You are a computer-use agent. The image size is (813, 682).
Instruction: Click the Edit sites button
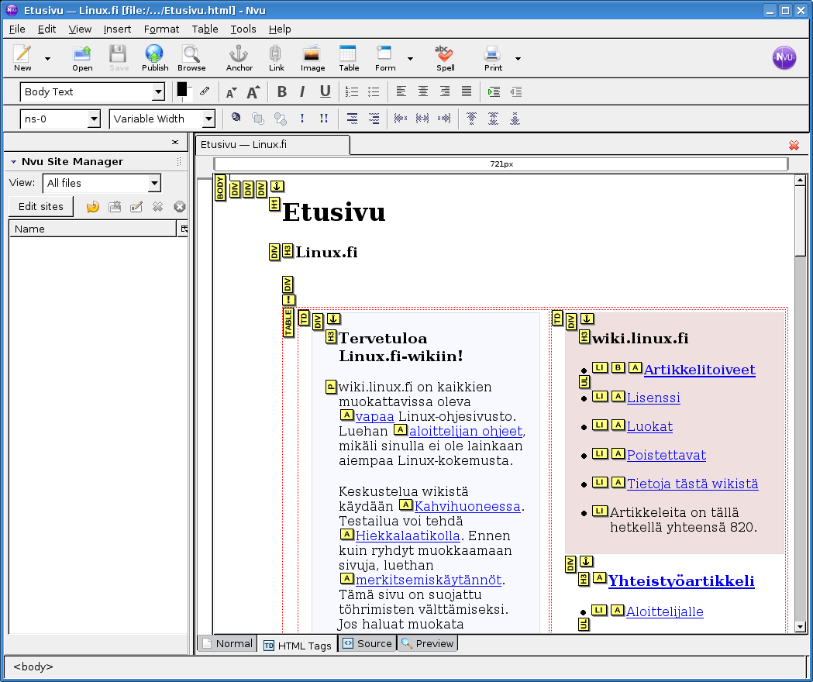pyautogui.click(x=41, y=207)
